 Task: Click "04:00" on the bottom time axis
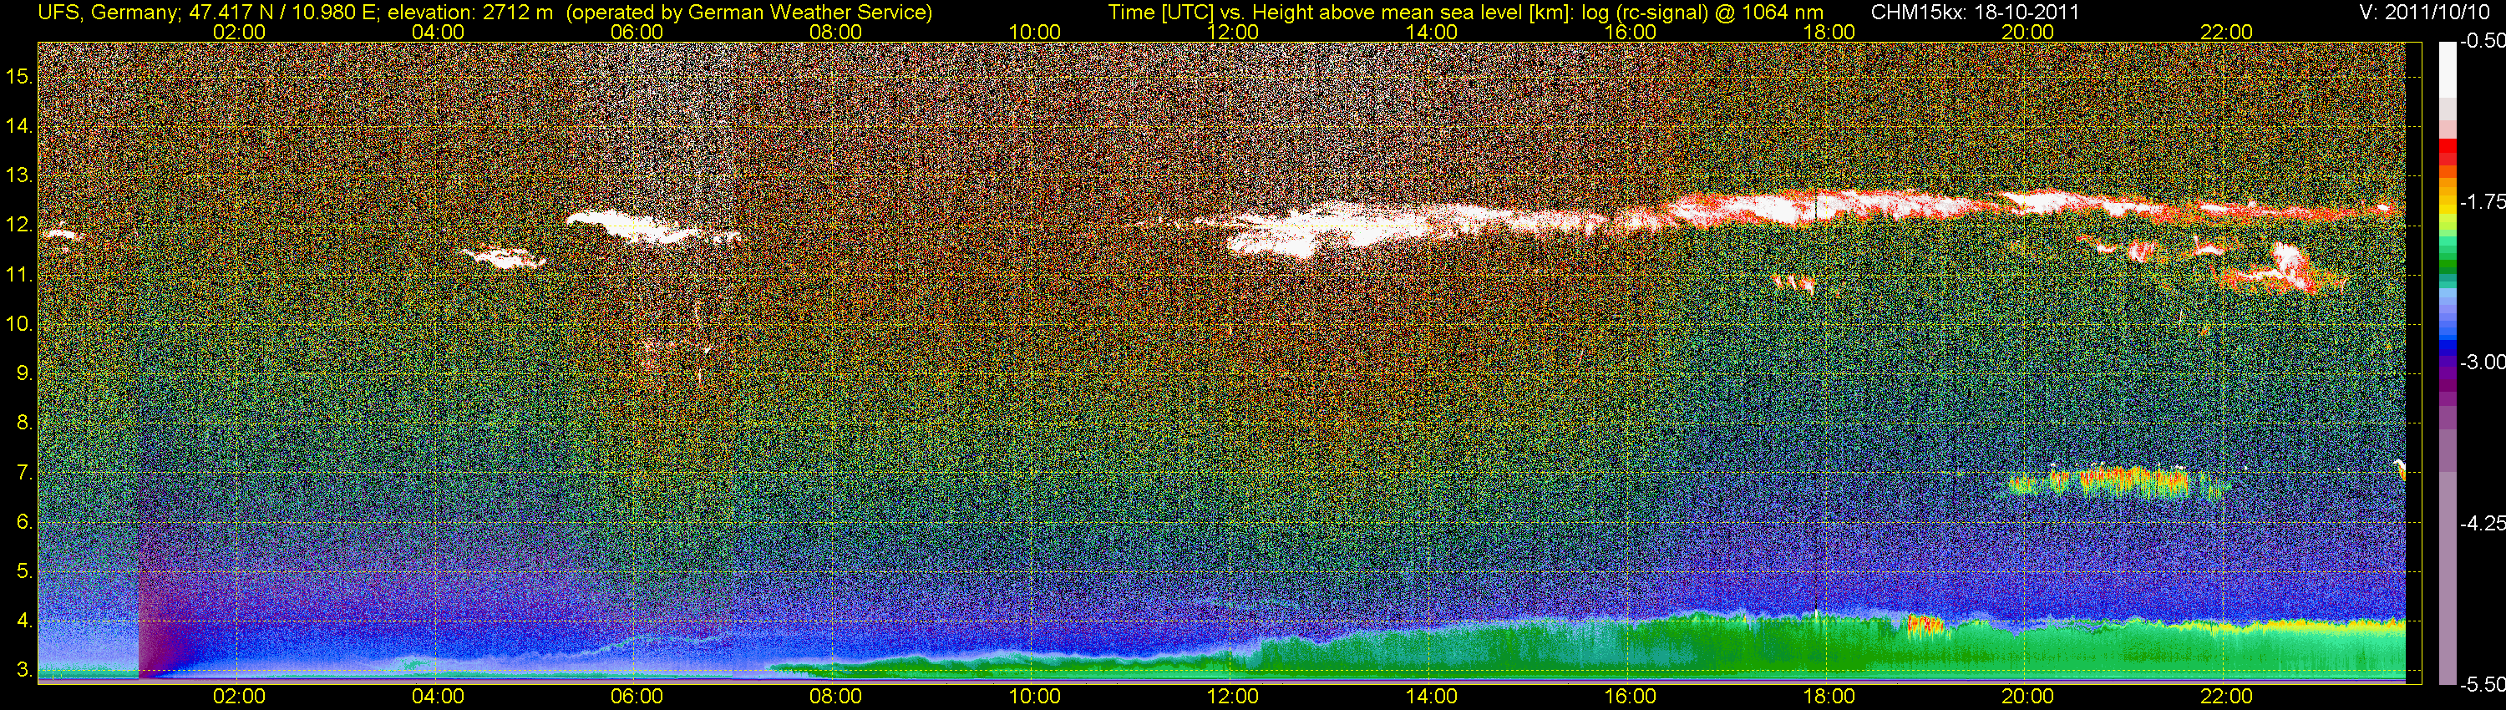click(x=438, y=697)
